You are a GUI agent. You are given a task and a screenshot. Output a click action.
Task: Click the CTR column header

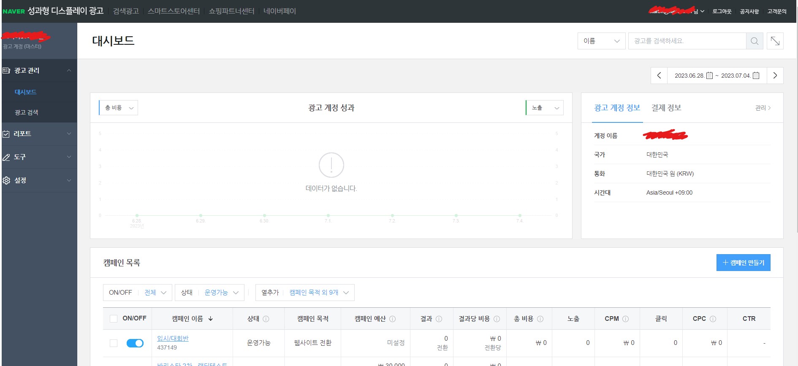tap(749, 319)
